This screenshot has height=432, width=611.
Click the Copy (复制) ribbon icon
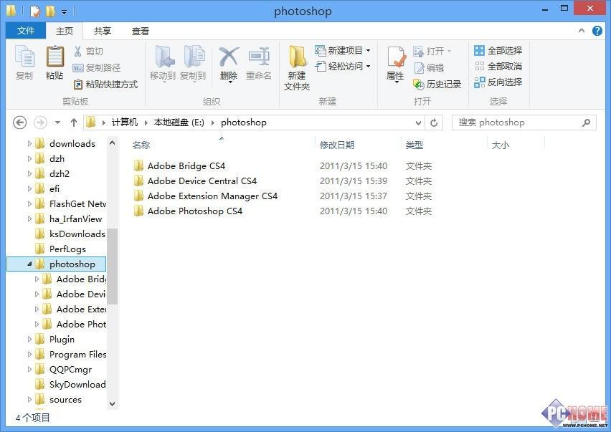click(x=24, y=62)
